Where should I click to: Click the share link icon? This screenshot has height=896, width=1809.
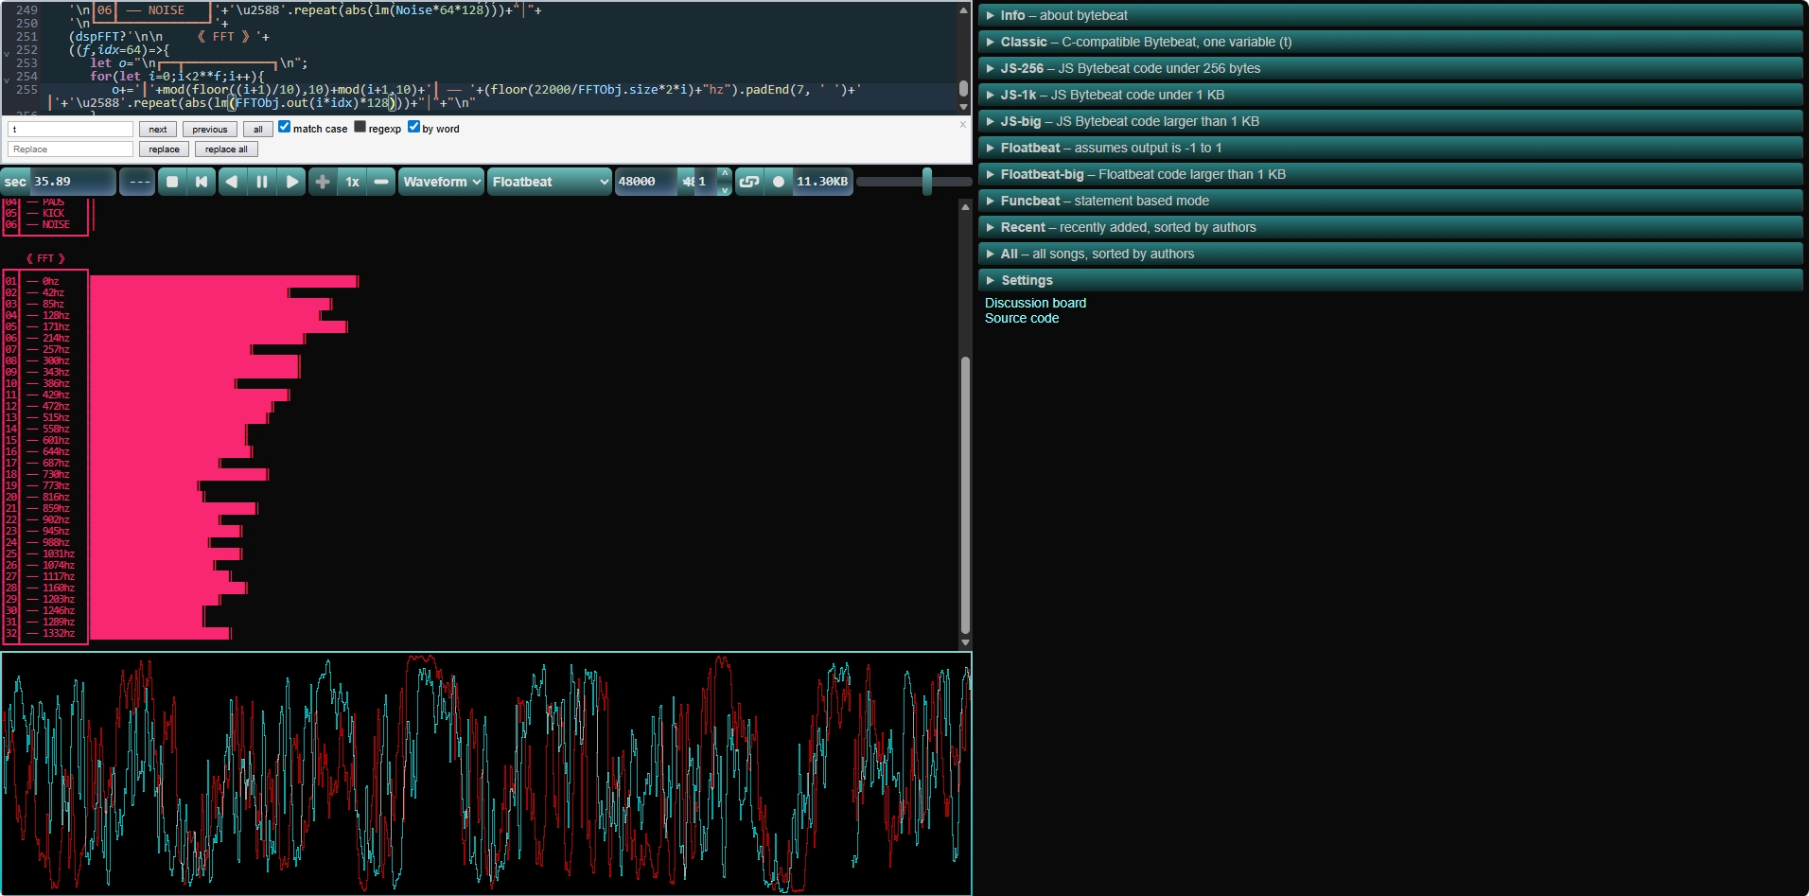point(749,182)
